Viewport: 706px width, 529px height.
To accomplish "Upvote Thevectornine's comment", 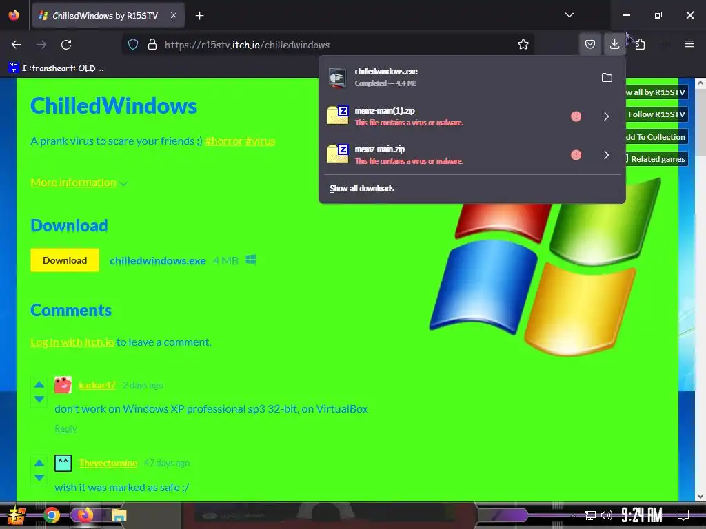I will (x=39, y=463).
